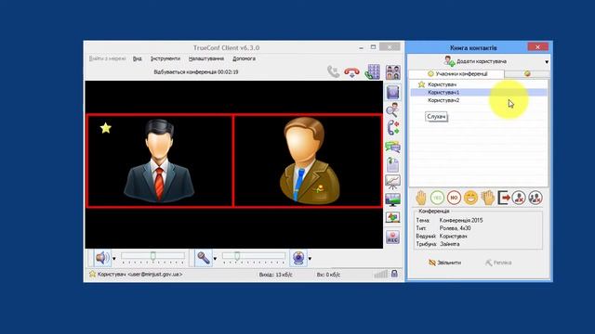Click the purple address book icon

pos(392,93)
